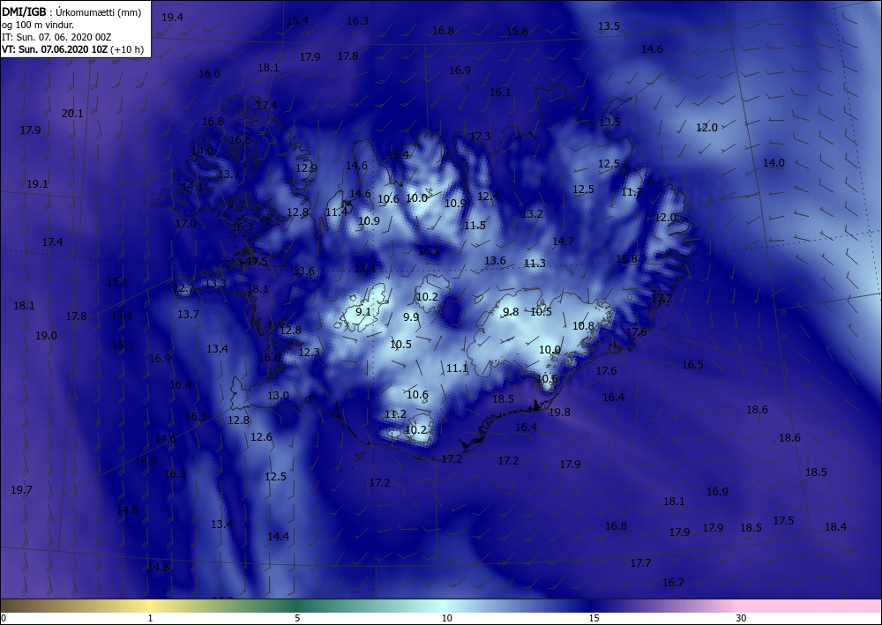The image size is (882, 625).
Task: Click the 11.7 value on the map
Action: click(x=632, y=192)
